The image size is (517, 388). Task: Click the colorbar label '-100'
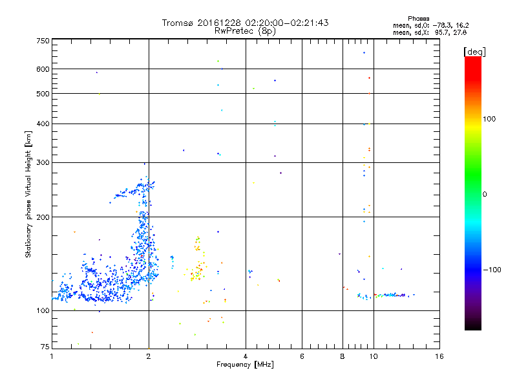coord(492,270)
